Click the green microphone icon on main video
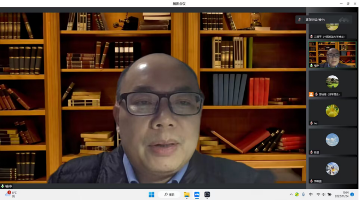359x200 pixels. pyautogui.click(x=3, y=186)
